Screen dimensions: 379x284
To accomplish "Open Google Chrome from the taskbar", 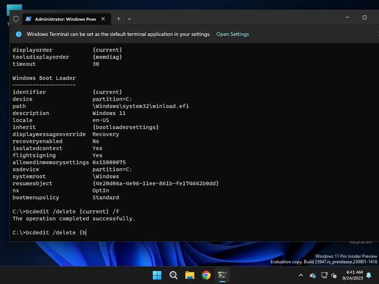I will coord(206,275).
